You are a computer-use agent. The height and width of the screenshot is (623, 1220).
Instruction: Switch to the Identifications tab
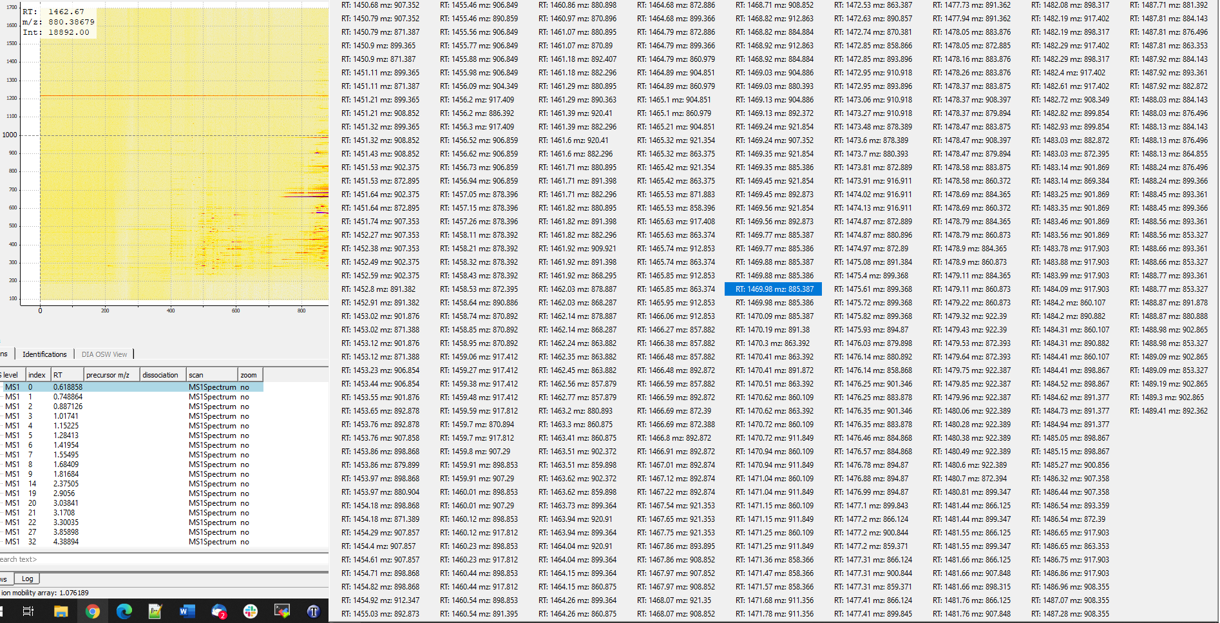44,354
